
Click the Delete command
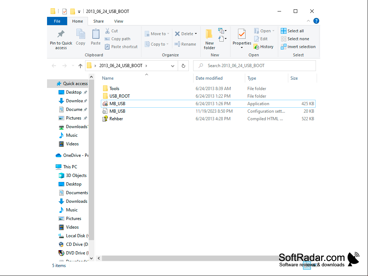[x=184, y=34]
